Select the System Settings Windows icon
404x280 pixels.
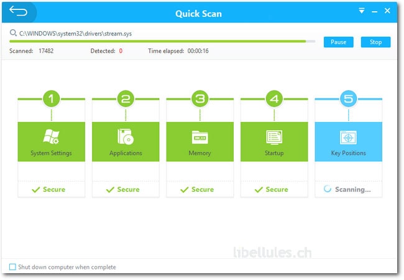tap(51, 136)
